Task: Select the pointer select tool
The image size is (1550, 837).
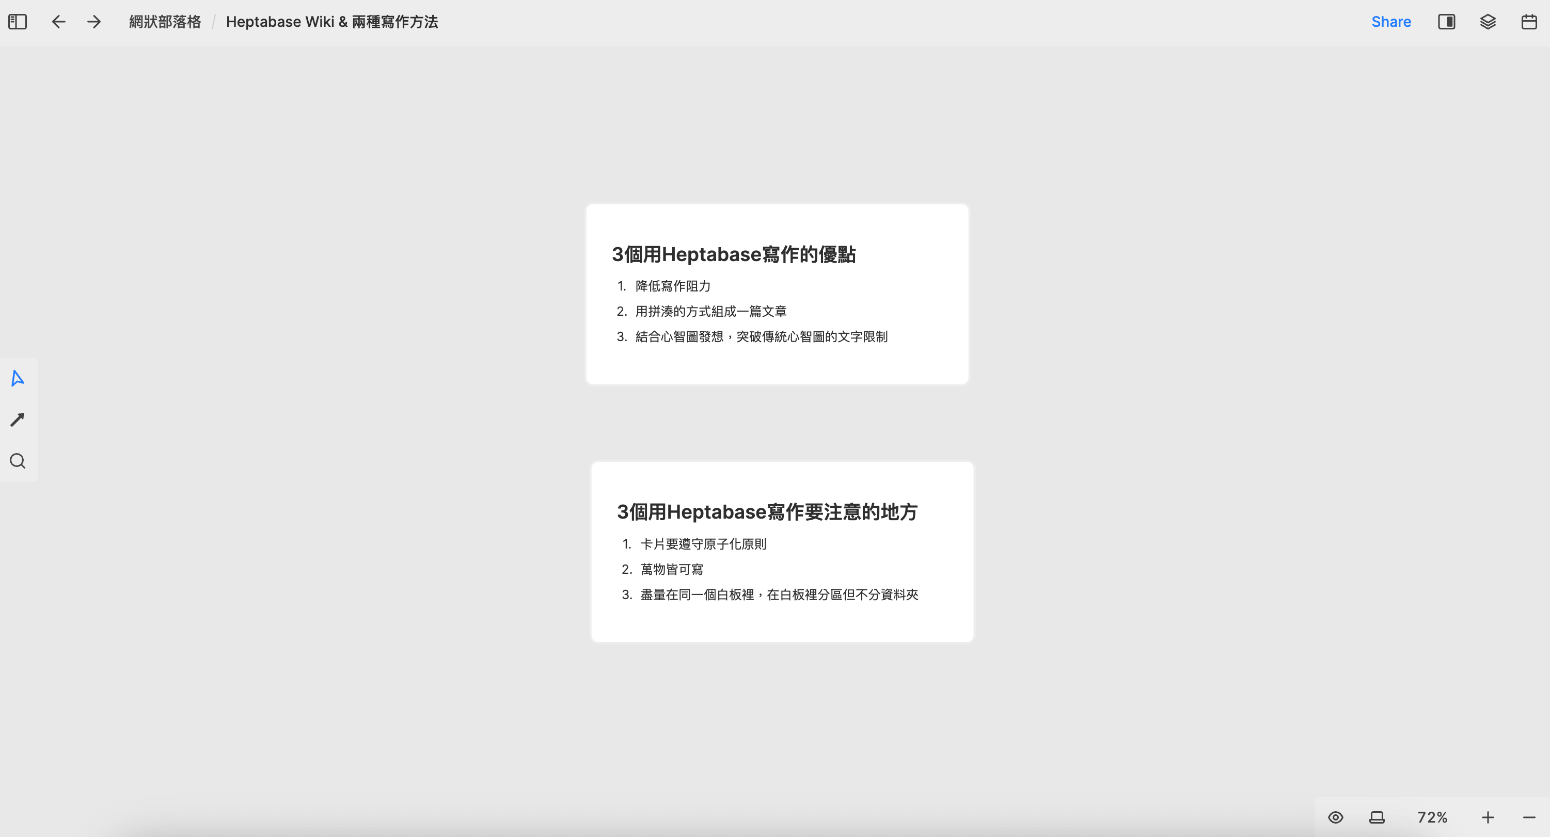Action: pos(18,378)
